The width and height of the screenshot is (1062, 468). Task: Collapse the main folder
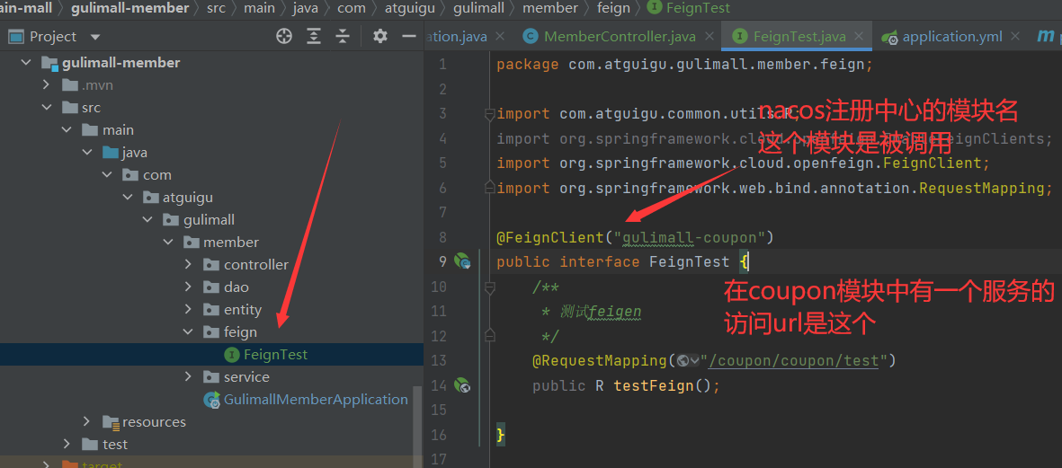(67, 130)
